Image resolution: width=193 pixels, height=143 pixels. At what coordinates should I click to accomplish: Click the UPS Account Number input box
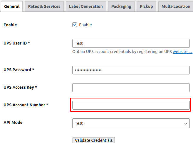coord(131,105)
